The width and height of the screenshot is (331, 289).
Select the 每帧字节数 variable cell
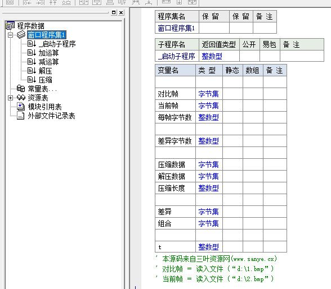tap(175, 117)
